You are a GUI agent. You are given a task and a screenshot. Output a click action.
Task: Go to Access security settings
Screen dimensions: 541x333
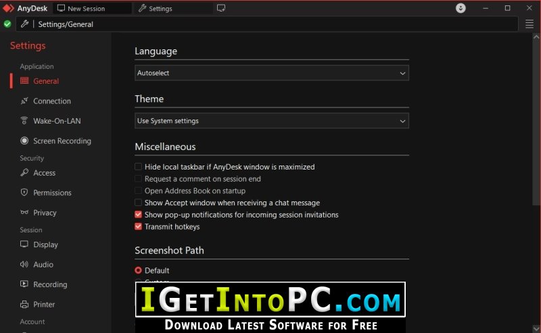pyautogui.click(x=44, y=173)
